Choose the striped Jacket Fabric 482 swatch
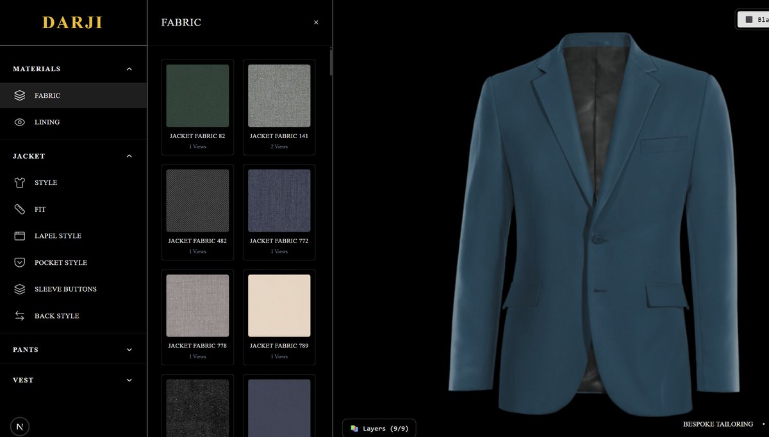 [x=197, y=200]
